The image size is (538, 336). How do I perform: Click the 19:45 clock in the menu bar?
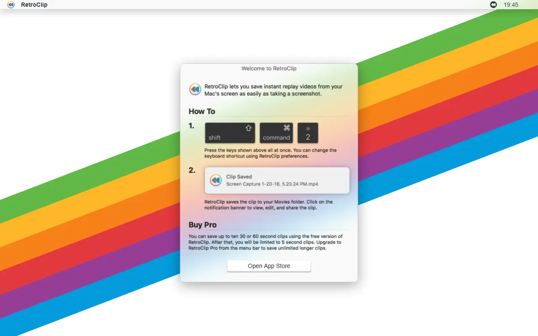[x=511, y=5]
